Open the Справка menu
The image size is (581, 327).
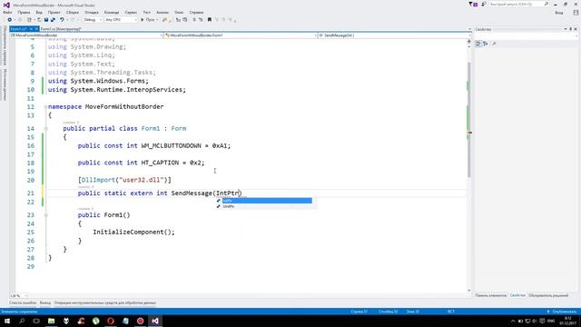tap(196, 12)
